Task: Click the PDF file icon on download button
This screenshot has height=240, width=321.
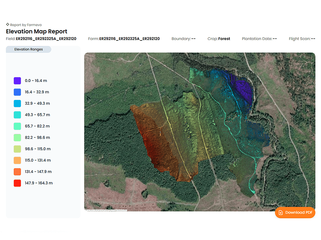Action: click(x=281, y=212)
